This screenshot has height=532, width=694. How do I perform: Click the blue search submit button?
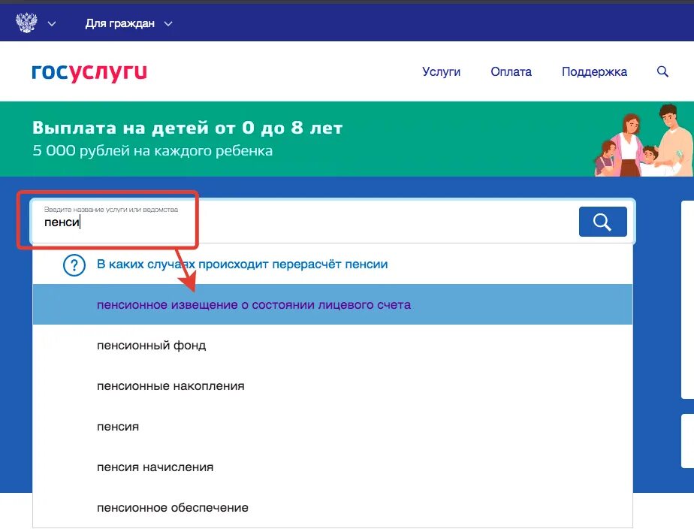[603, 222]
